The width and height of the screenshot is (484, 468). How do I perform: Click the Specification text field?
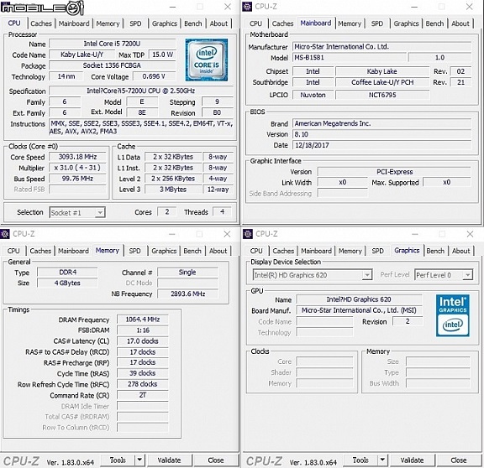(x=141, y=91)
